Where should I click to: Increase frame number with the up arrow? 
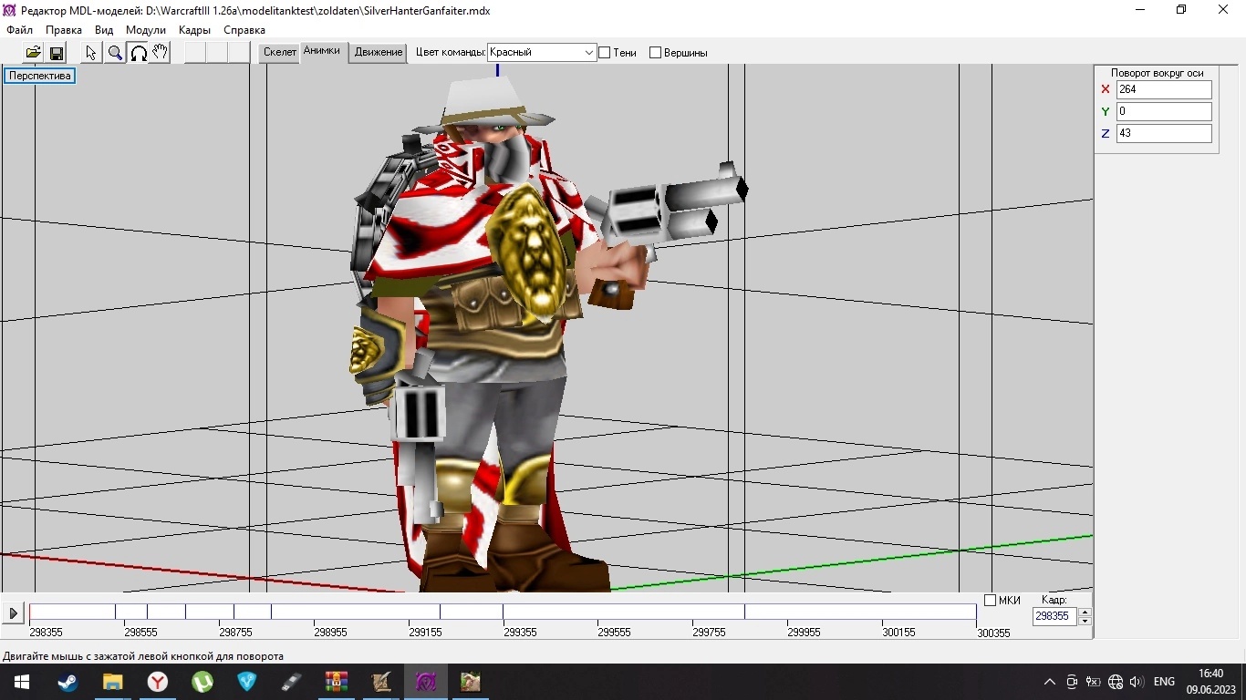[1085, 612]
